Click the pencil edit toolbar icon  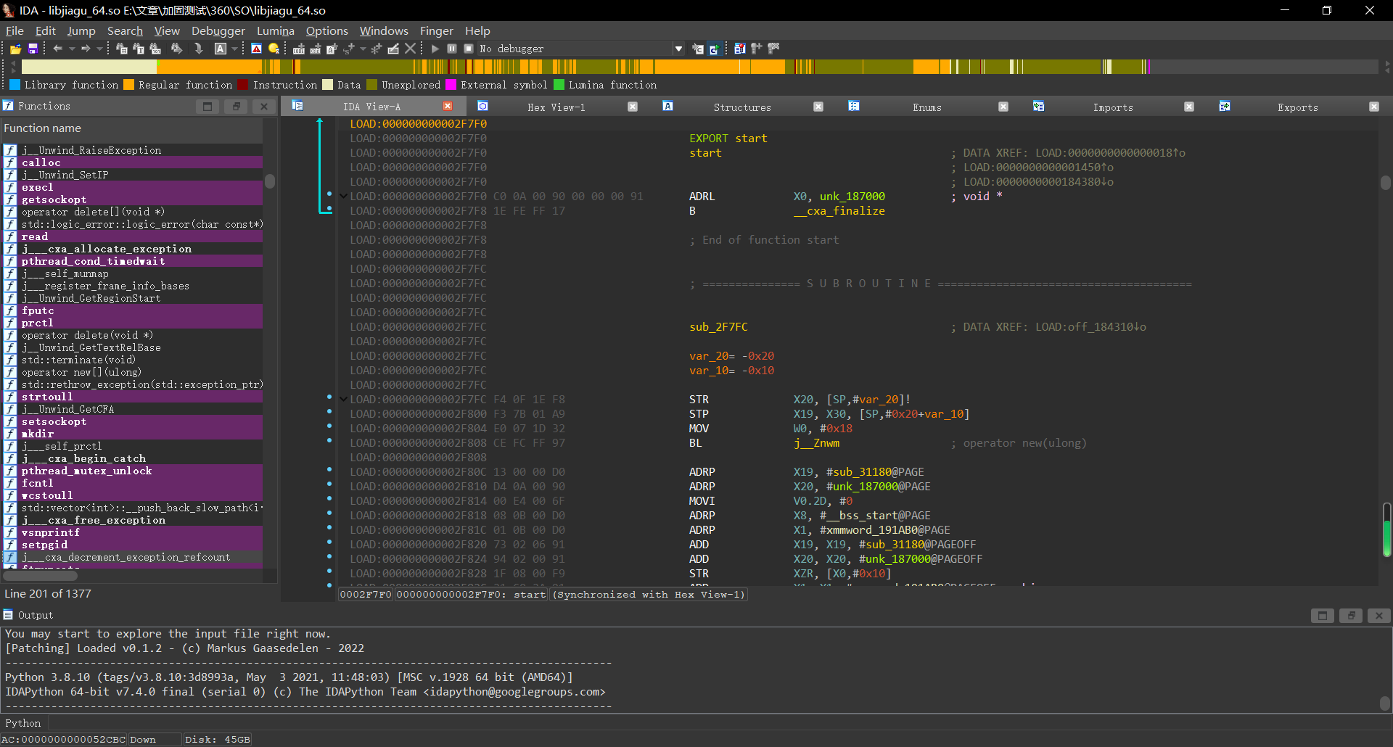click(393, 49)
